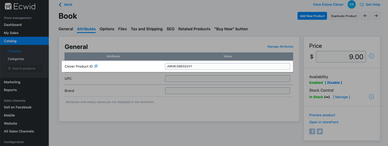Click the Ecwid shopping cart logo

coord(8,6)
